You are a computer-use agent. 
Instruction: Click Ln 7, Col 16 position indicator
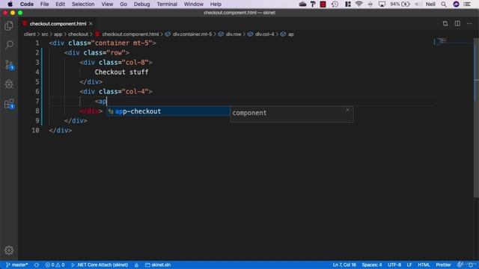(x=344, y=265)
